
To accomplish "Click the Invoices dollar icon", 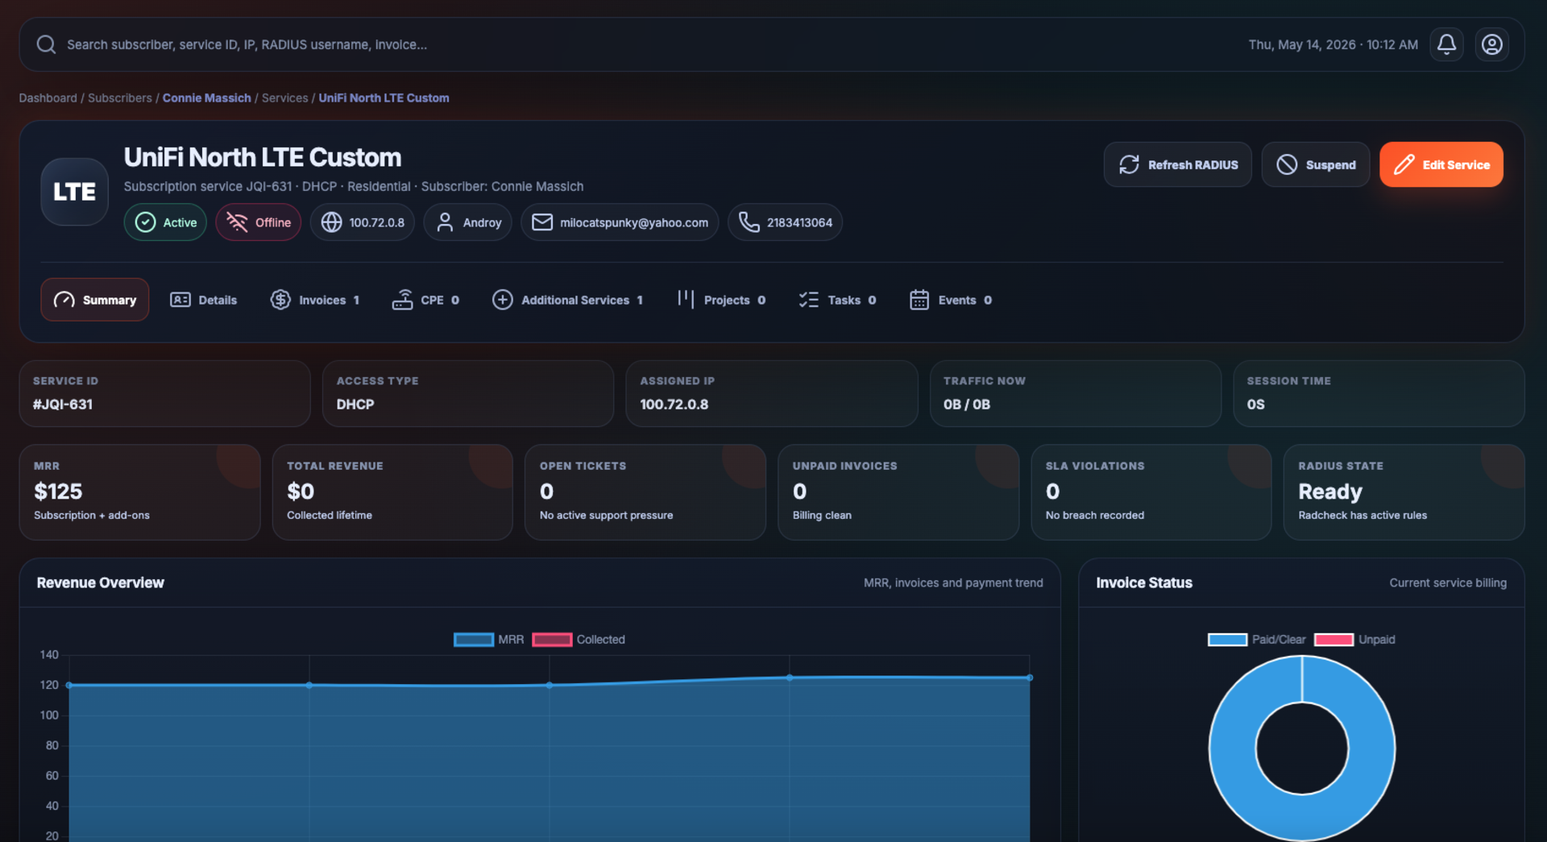I will (280, 300).
